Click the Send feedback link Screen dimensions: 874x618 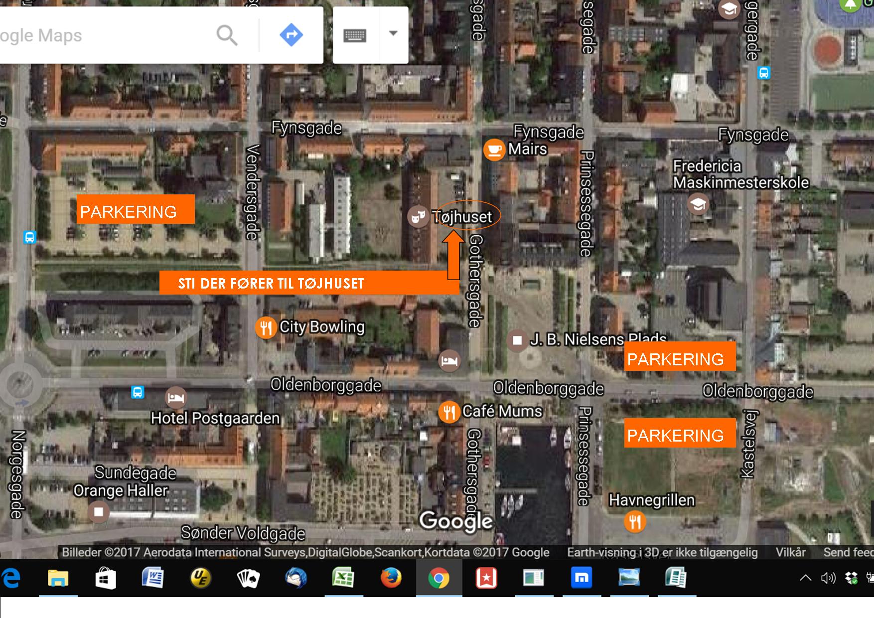click(848, 552)
